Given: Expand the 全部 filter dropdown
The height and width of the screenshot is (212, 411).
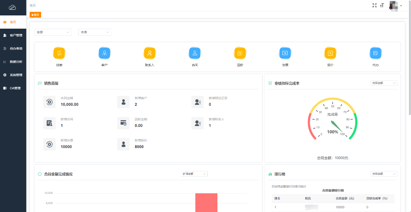Looking at the screenshot, I should tap(53, 32).
